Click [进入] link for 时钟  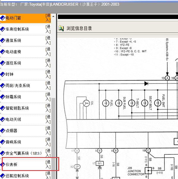click(x=48, y=74)
